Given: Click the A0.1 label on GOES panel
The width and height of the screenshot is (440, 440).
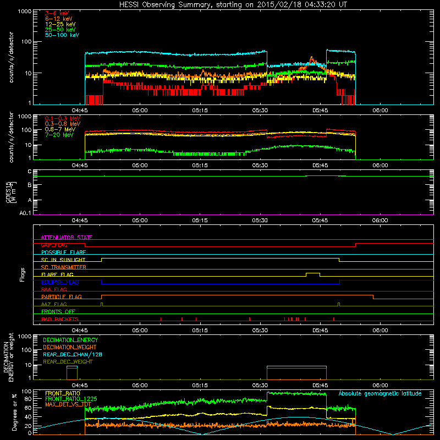Looking at the screenshot, I should point(25,213).
